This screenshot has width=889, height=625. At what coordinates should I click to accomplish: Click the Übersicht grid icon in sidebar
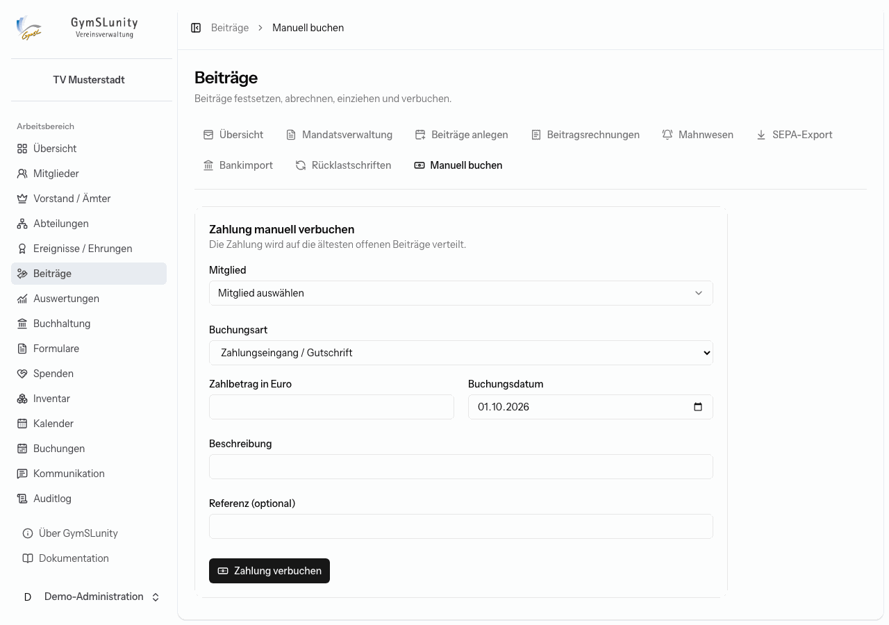[x=22, y=149]
